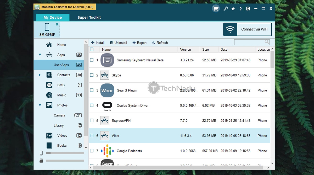314x175 pixels.
Task: Open the Camera photos folder
Action: tap(59, 115)
